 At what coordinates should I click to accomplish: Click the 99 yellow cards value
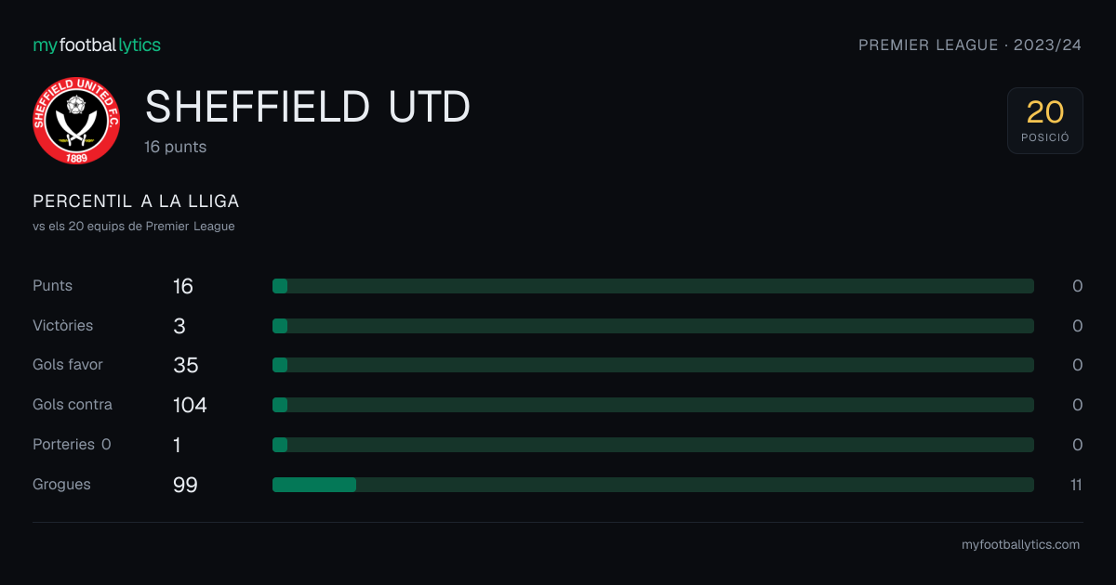tap(185, 485)
